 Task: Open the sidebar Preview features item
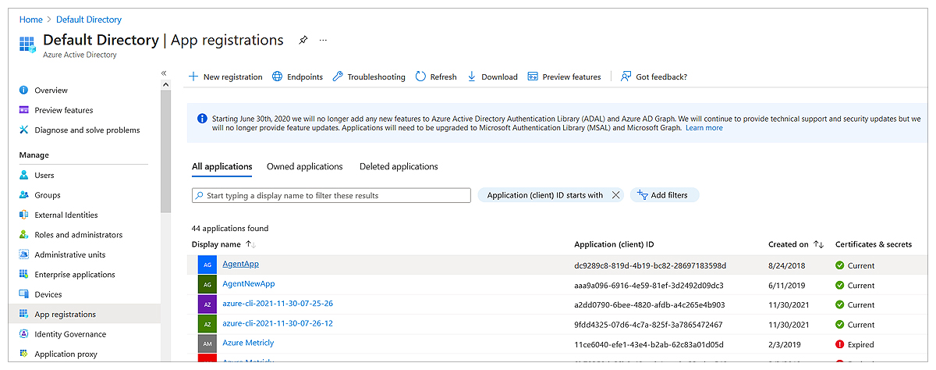[64, 110]
